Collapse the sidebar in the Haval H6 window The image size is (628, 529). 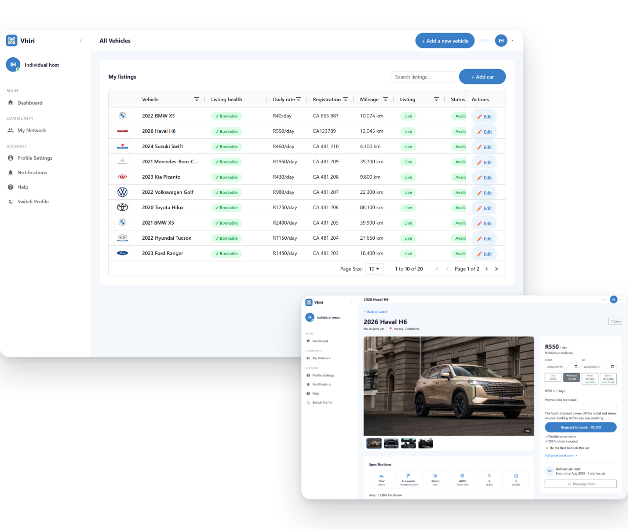coord(352,302)
